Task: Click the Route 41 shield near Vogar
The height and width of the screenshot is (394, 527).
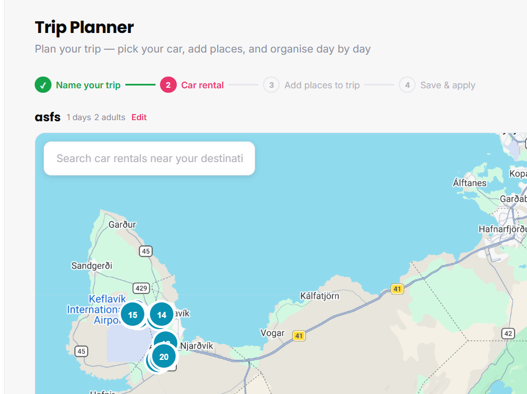Action: 299,336
